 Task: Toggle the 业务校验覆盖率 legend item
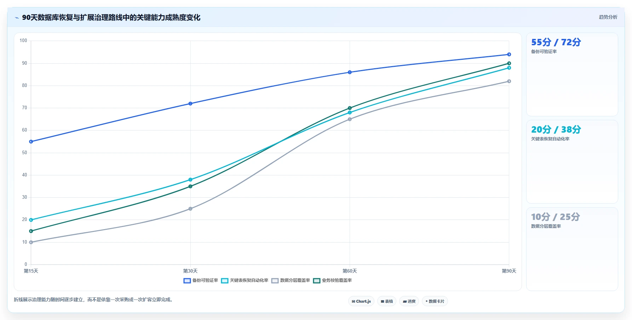(x=332, y=280)
